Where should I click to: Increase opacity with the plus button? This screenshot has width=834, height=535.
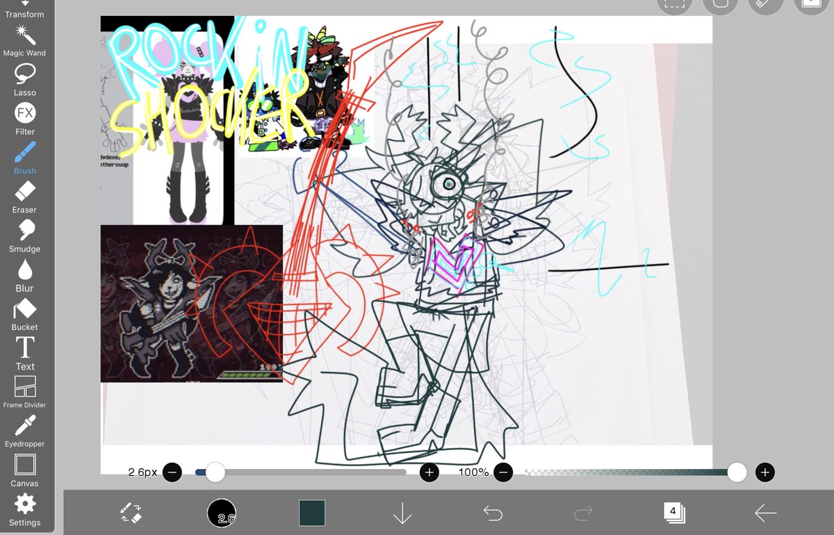tap(765, 472)
